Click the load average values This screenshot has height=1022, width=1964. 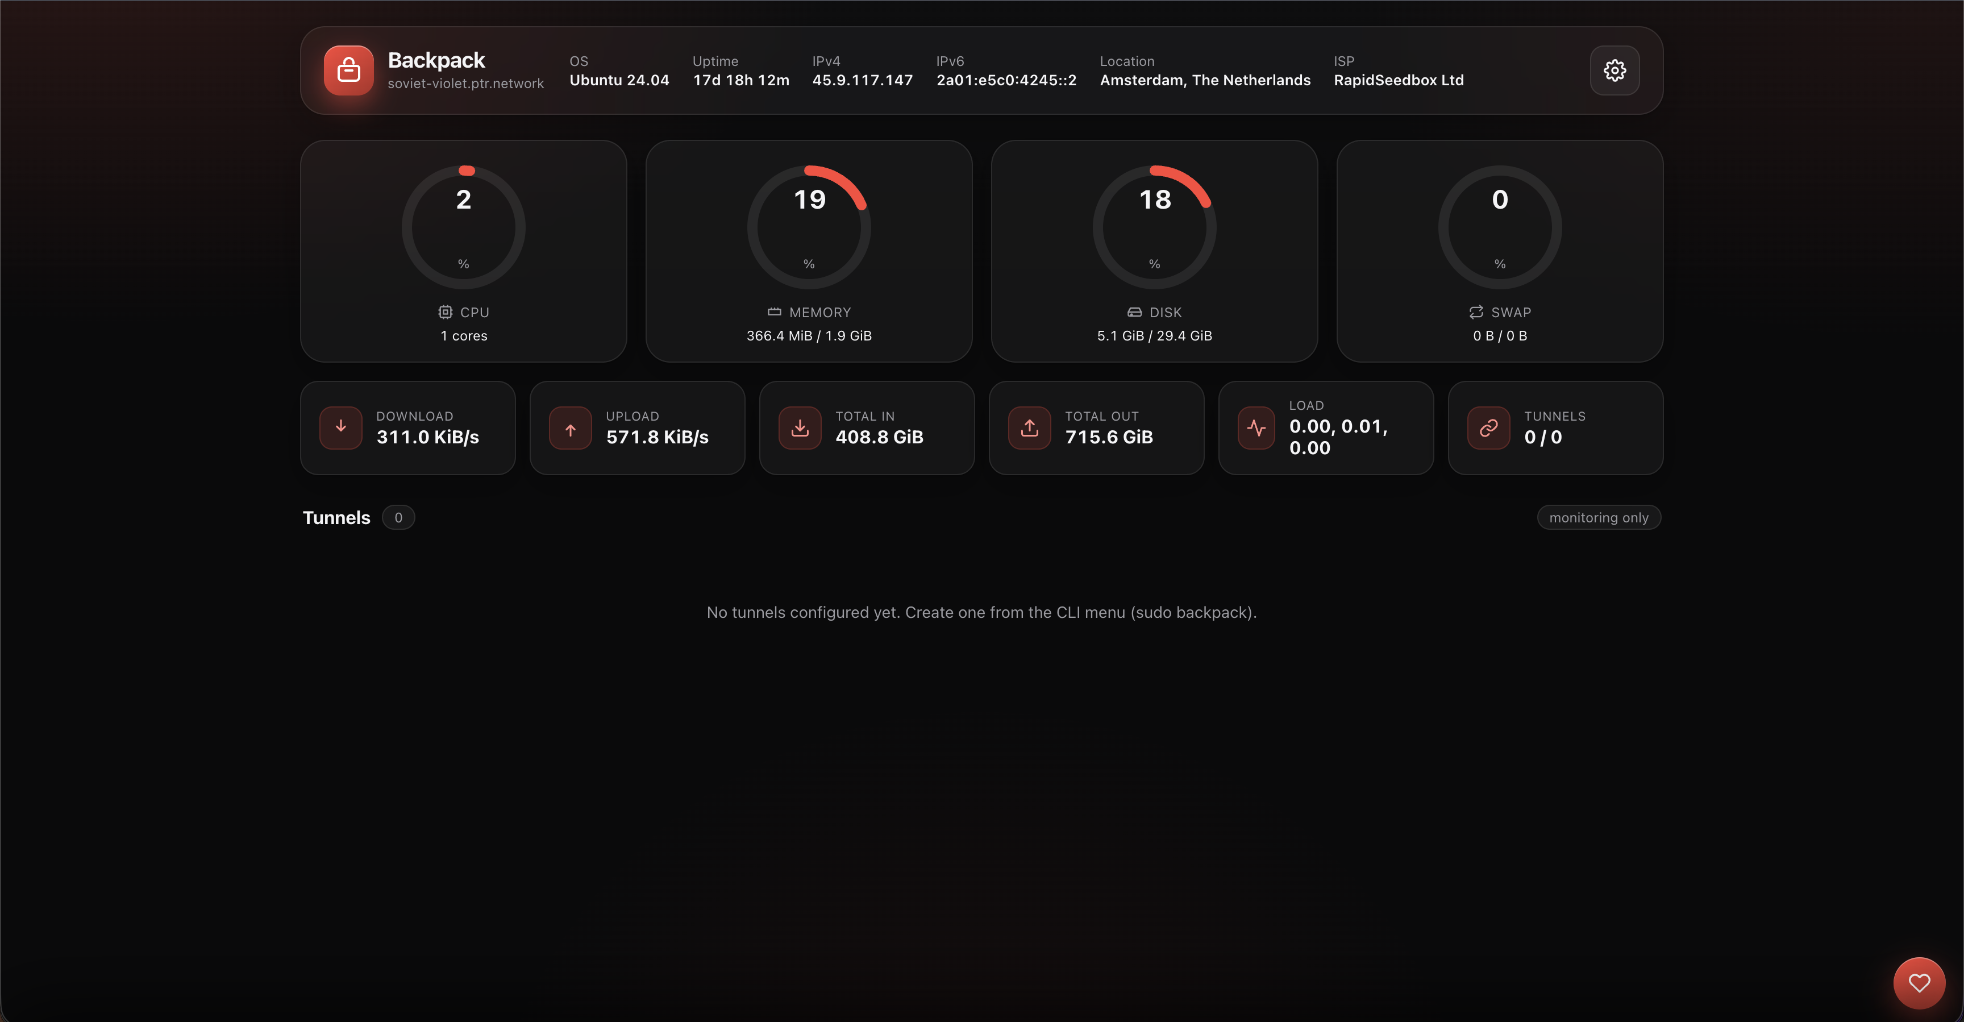1339,437
